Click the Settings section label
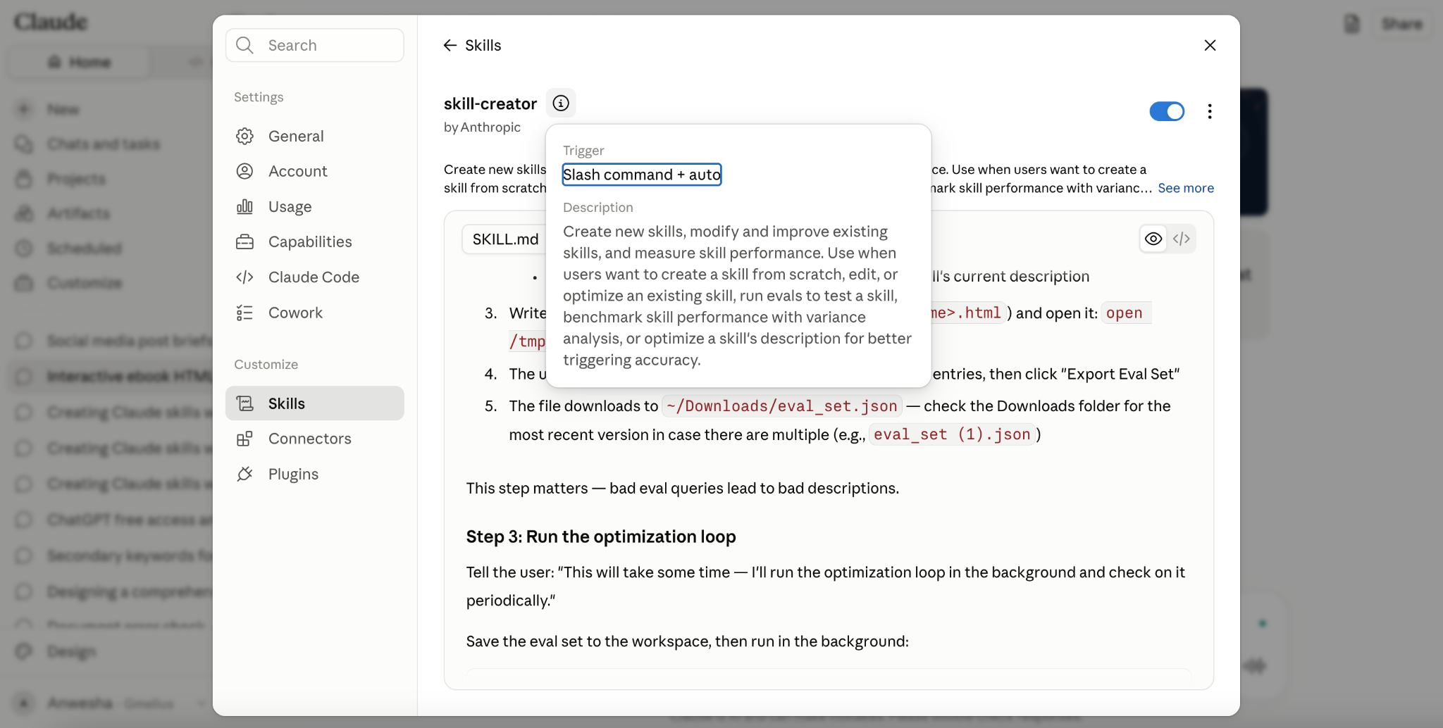Viewport: 1443px width, 728px height. point(259,97)
